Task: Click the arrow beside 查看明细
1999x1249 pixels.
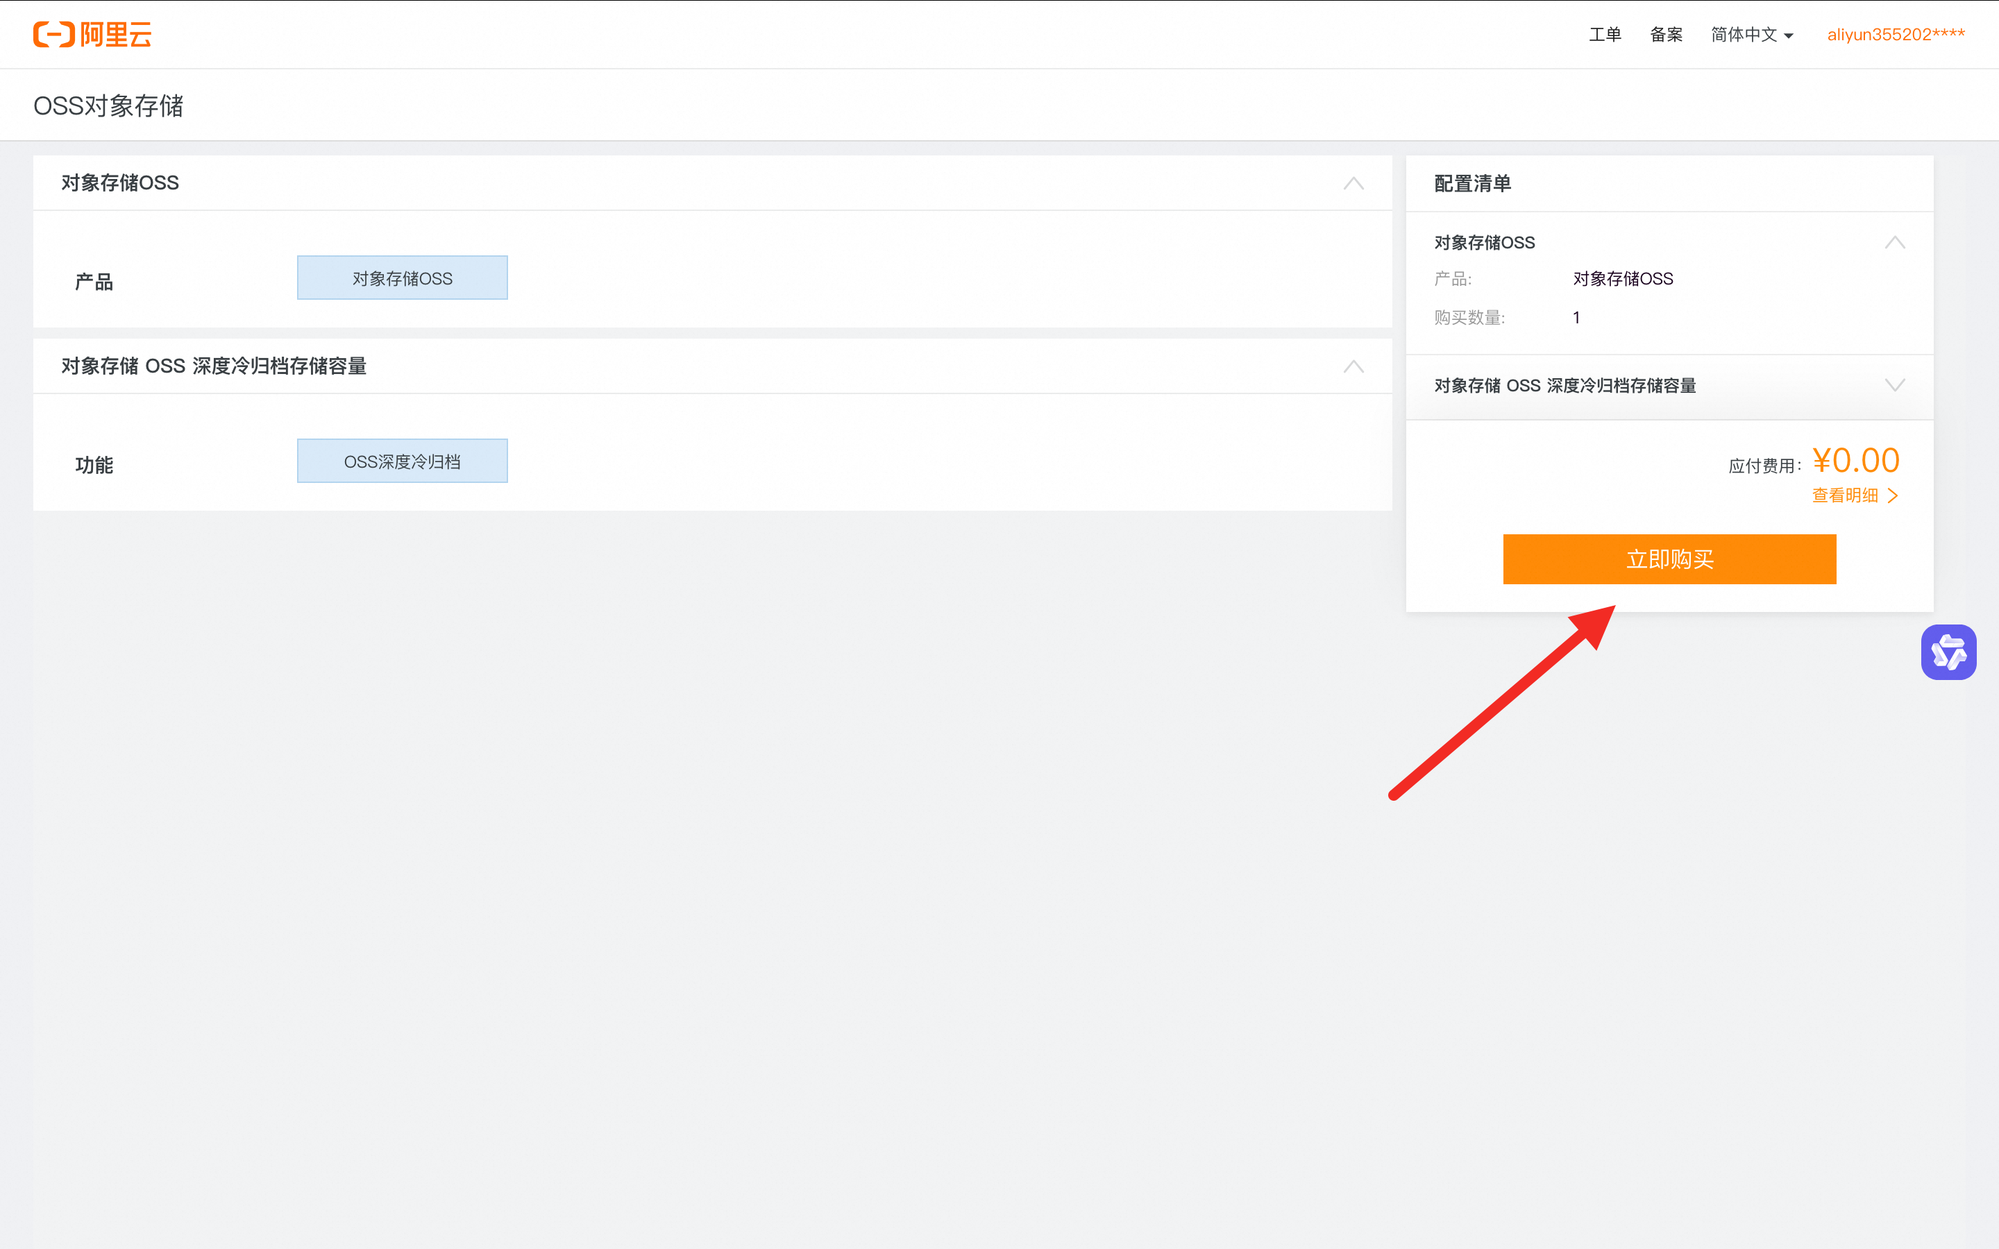Action: (x=1893, y=495)
